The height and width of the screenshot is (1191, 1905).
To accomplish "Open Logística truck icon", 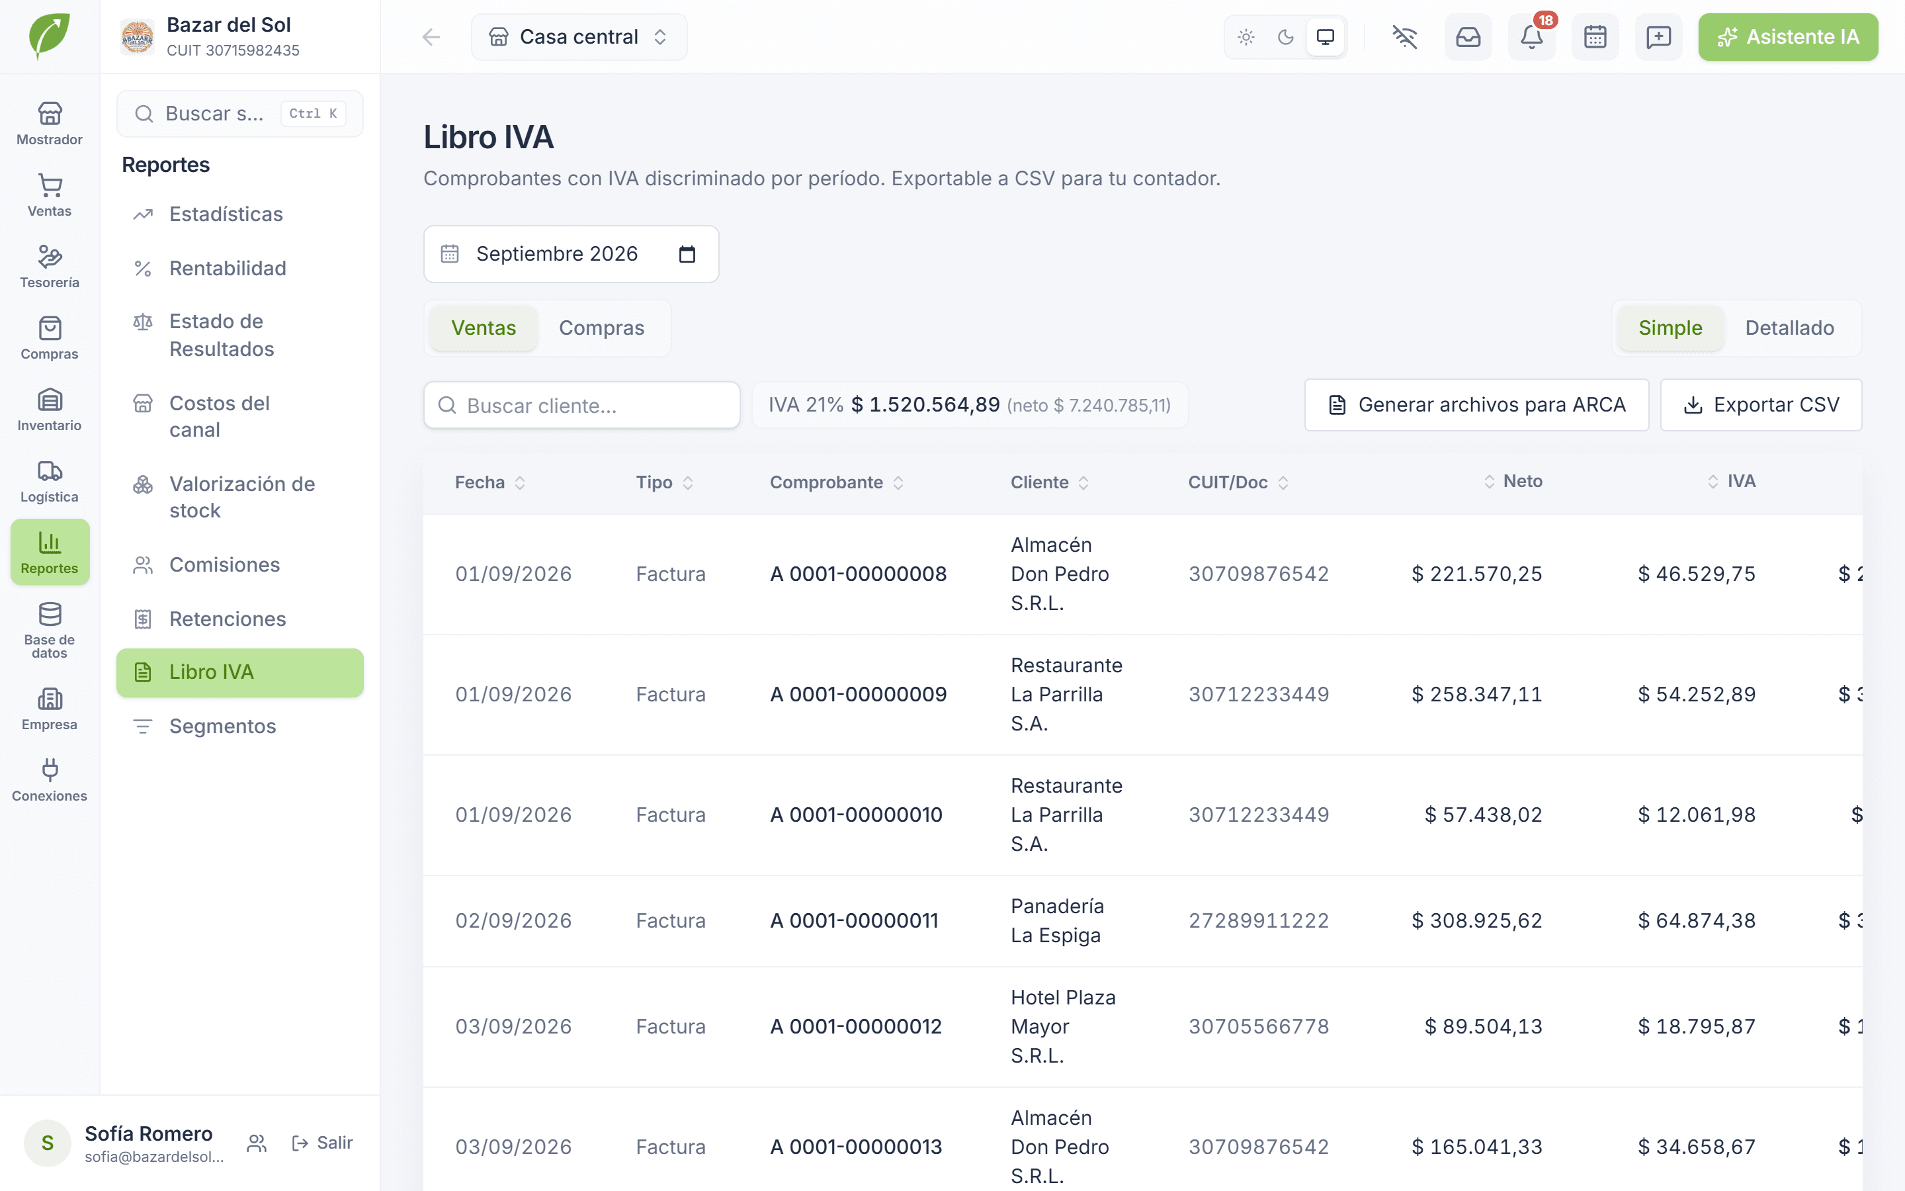I will (x=50, y=481).
